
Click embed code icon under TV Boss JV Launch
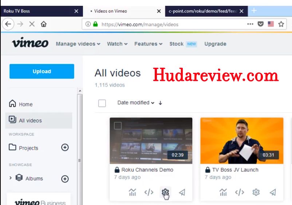click(239, 192)
